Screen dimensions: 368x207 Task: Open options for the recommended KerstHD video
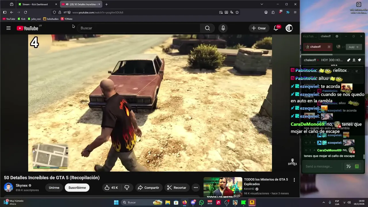click(294, 180)
